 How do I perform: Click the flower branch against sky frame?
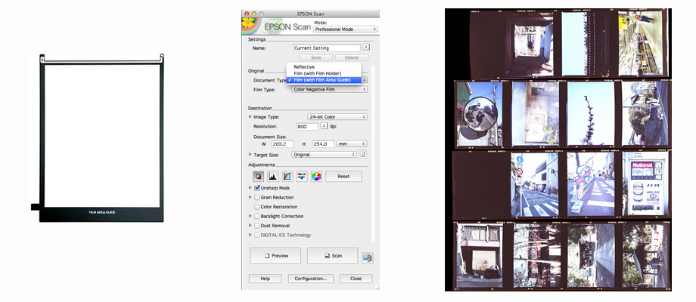point(590,113)
